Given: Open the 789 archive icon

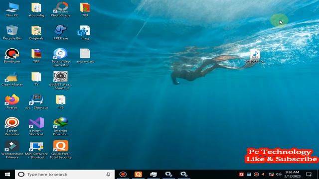Looking at the screenshot, I should coord(85,9).
